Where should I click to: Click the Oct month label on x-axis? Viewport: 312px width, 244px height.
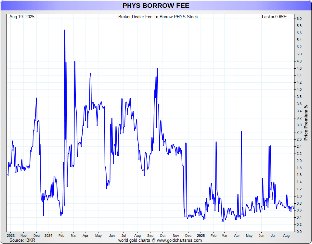(162, 235)
